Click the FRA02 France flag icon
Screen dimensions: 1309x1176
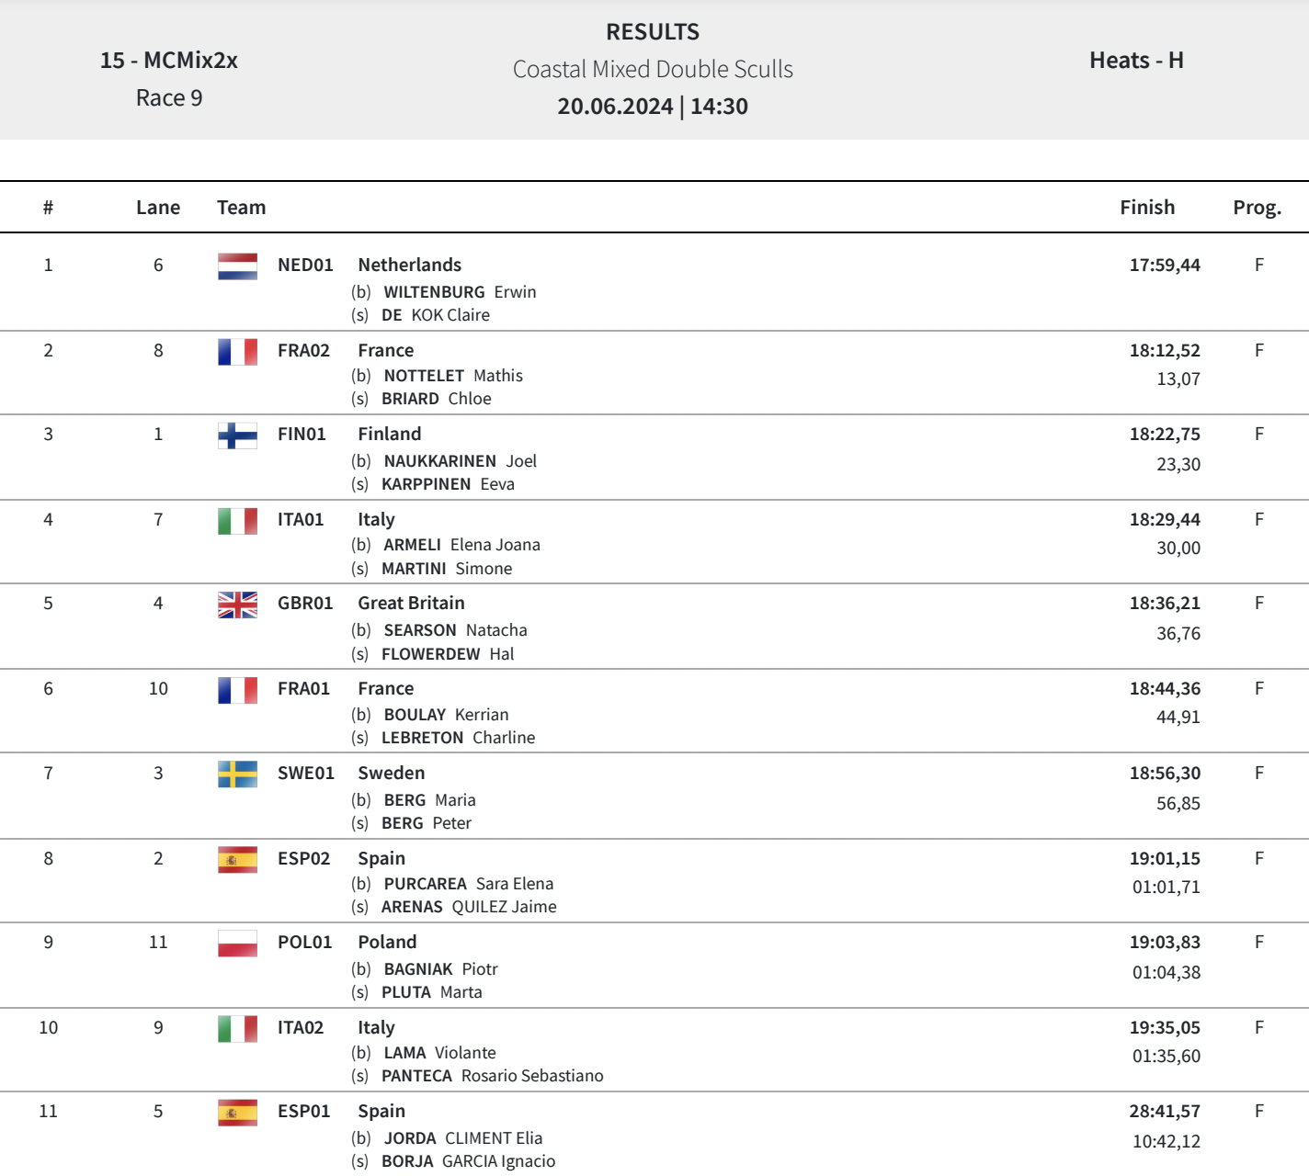[237, 352]
